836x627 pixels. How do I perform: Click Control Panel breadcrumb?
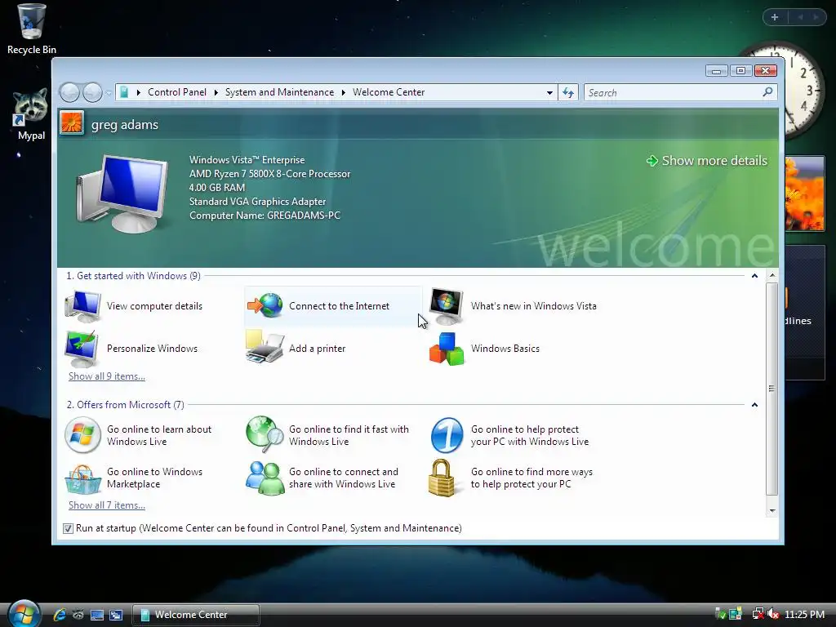(177, 92)
